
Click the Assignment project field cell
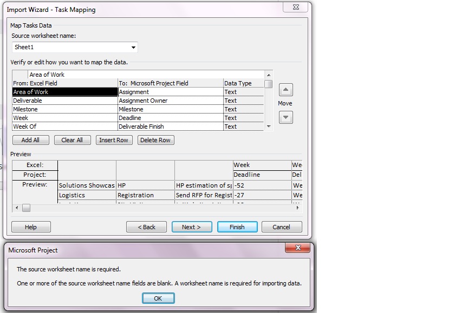pos(171,92)
